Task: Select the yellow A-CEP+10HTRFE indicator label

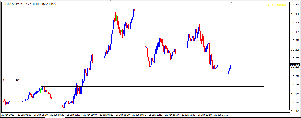Action: (278, 5)
